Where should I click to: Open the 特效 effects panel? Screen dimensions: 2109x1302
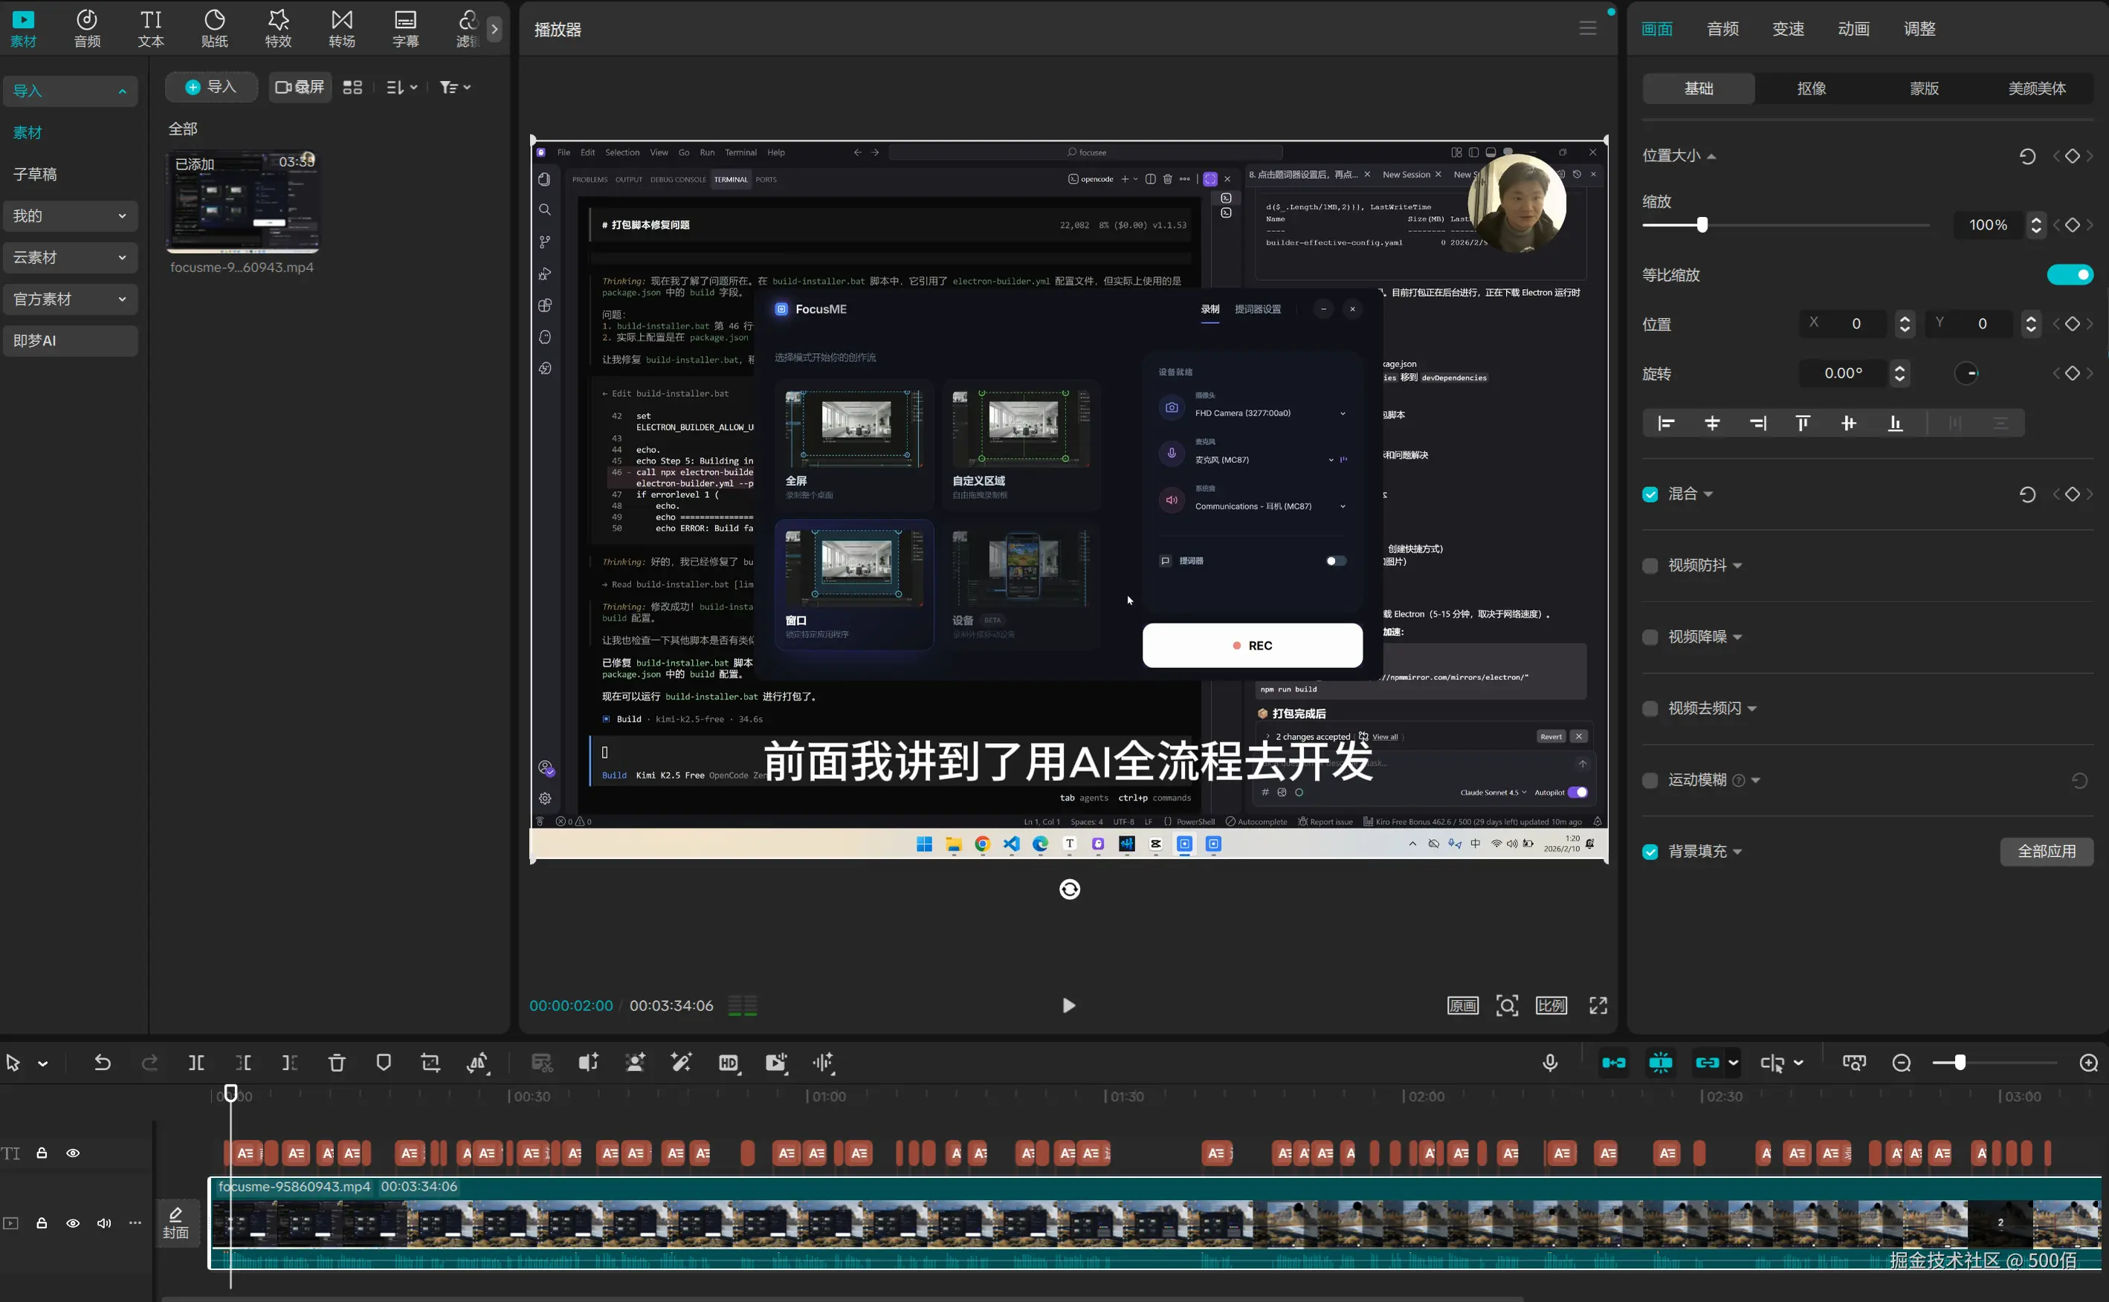coord(278,28)
